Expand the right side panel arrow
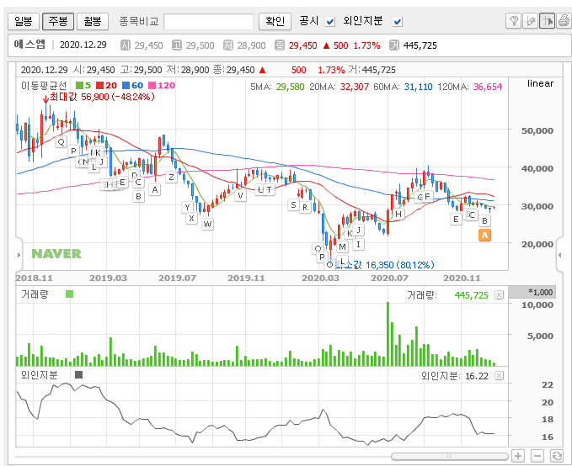Screen dimensions: 572x466 point(560,255)
